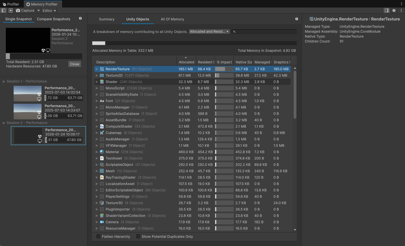Toggle the snapshot panel sidebar icon
The width and height of the screenshot is (405, 246).
tap(3, 10)
